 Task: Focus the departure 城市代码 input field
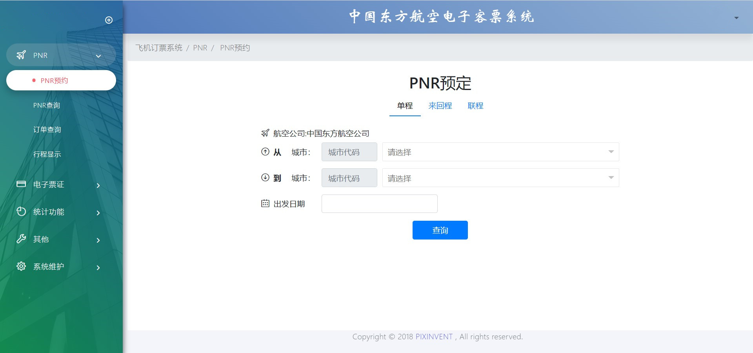tap(349, 152)
